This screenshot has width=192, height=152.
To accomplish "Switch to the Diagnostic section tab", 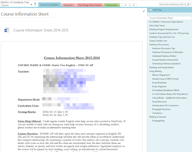I will [69, 5].
